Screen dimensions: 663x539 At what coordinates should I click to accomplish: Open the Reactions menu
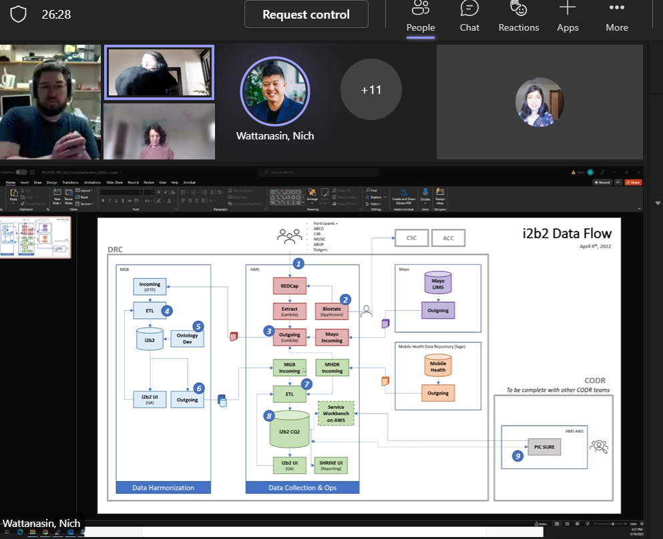pos(518,17)
